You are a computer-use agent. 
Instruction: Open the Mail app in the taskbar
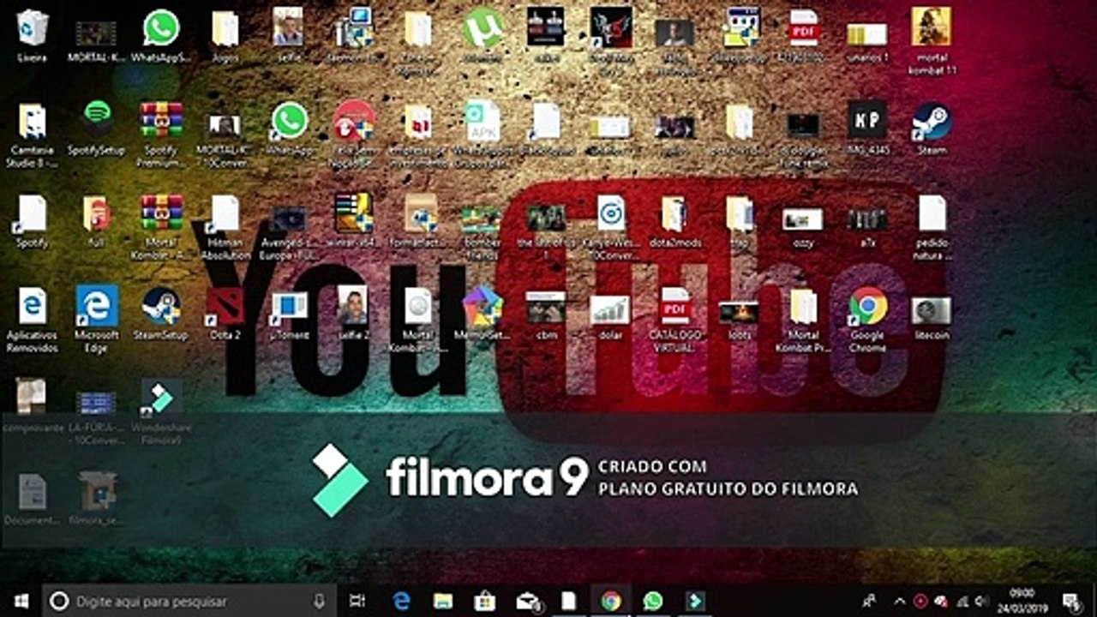click(x=528, y=601)
